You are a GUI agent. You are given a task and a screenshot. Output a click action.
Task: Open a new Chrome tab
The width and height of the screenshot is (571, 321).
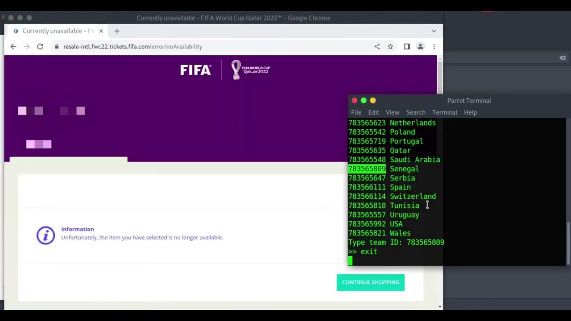117,31
